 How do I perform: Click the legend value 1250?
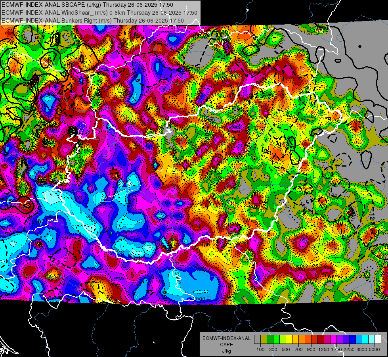(x=324, y=349)
